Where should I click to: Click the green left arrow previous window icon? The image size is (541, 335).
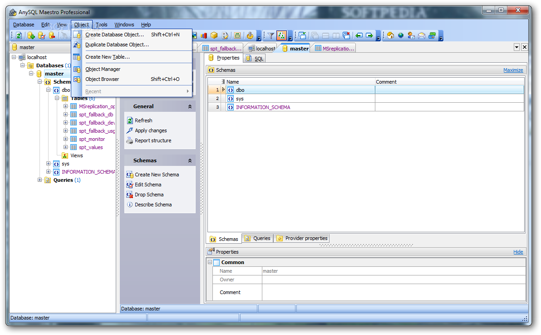pos(359,35)
